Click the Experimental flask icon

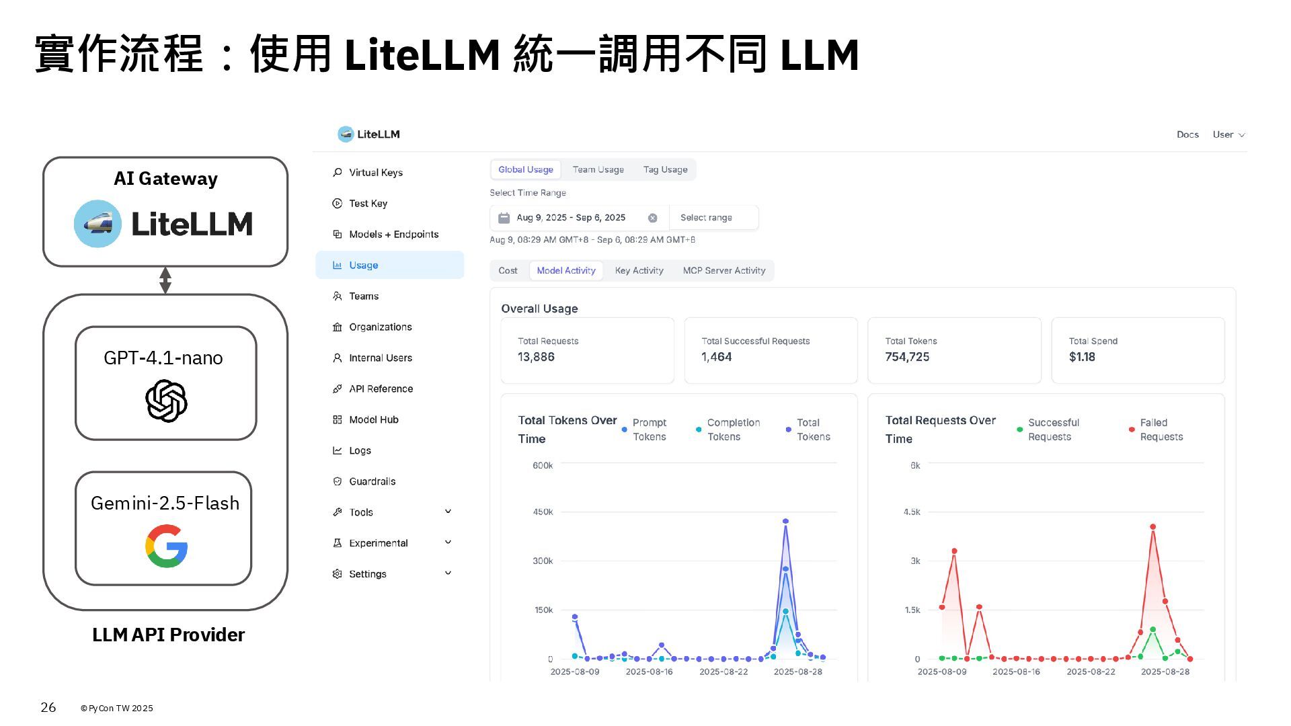tap(338, 543)
